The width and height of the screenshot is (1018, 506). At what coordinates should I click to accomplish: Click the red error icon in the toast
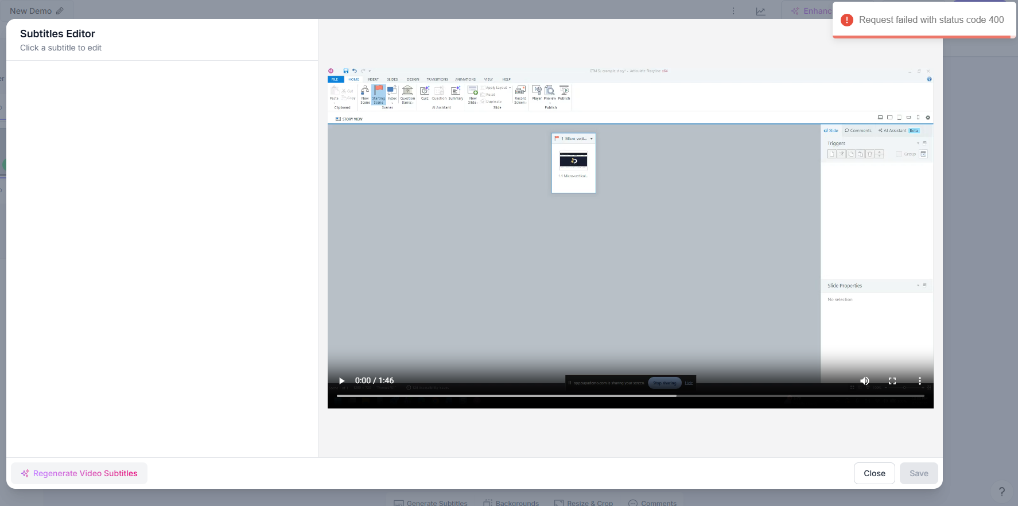click(846, 20)
